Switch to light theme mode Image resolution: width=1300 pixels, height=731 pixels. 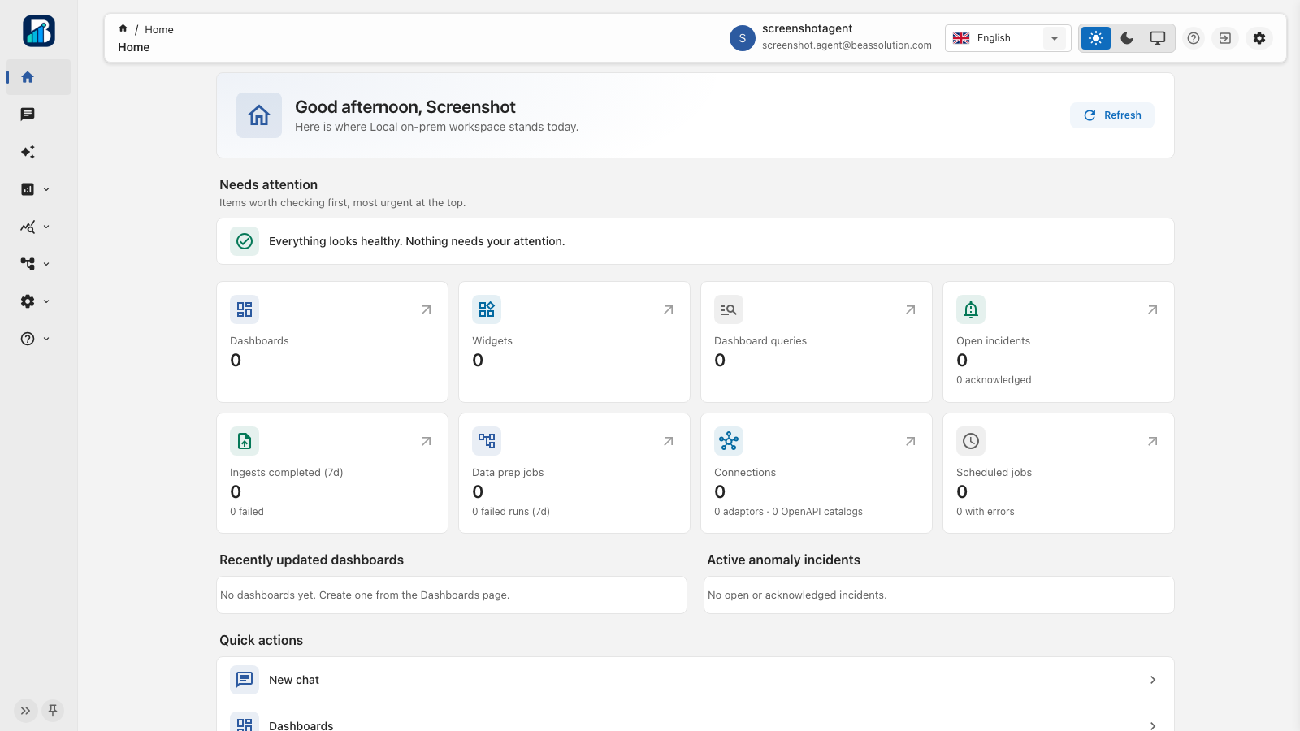pyautogui.click(x=1096, y=38)
